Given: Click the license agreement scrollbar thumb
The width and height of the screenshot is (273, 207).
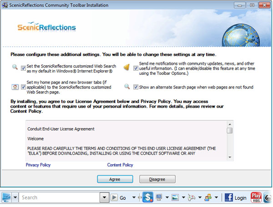Looking at the screenshot, I should tap(230, 130).
